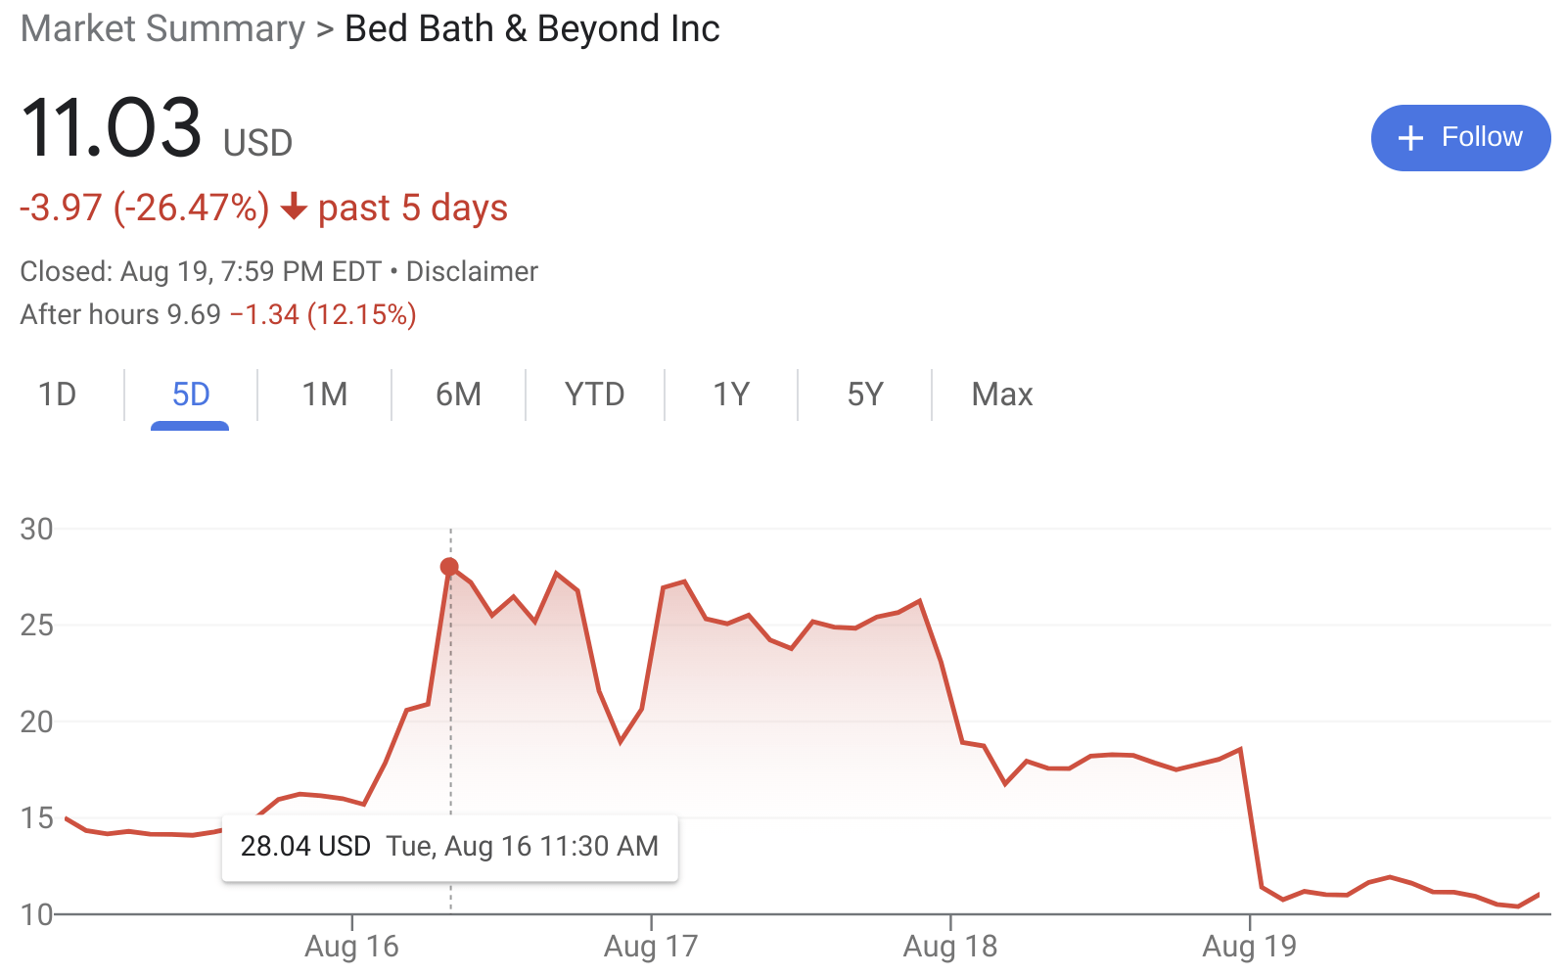View the 1Y chart range
This screenshot has height=976, width=1566.
tap(731, 395)
